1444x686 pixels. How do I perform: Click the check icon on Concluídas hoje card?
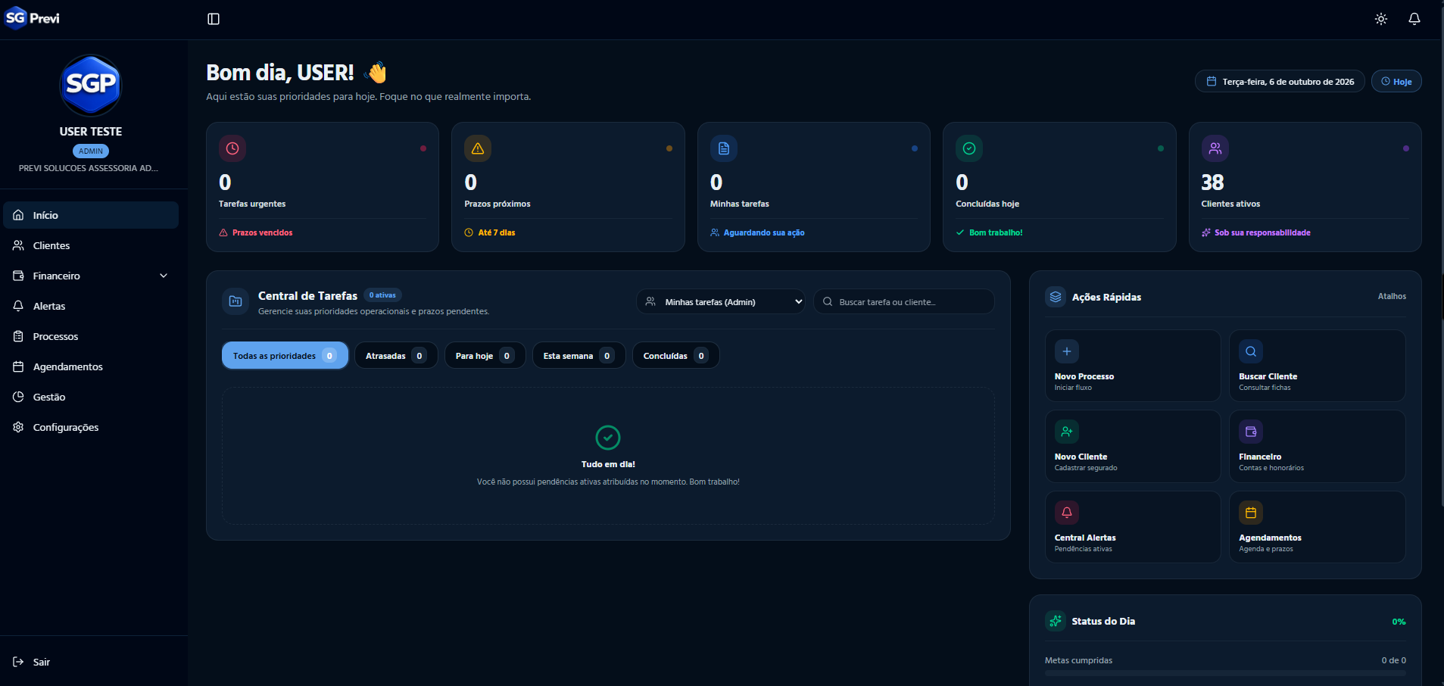click(969, 148)
